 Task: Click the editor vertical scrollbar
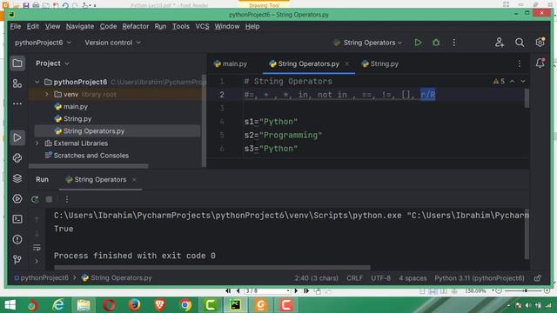point(527,98)
